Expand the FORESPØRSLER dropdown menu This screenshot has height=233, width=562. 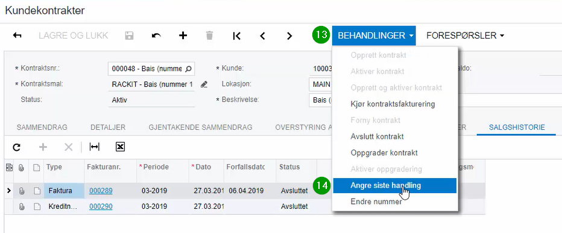click(x=466, y=36)
